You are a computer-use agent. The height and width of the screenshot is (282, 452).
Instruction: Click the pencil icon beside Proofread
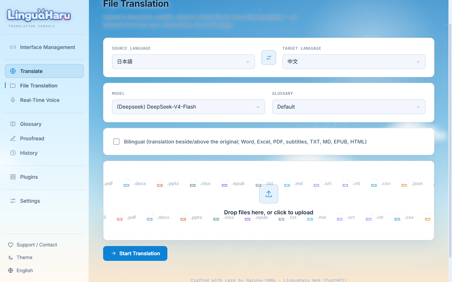(x=13, y=139)
